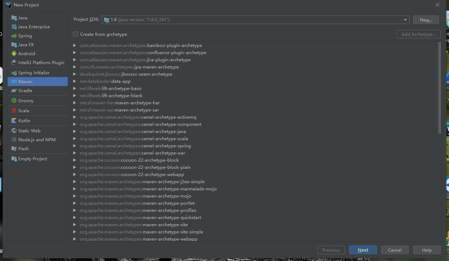Click the Java FX folder icon
The height and width of the screenshot is (261, 449).
point(14,45)
